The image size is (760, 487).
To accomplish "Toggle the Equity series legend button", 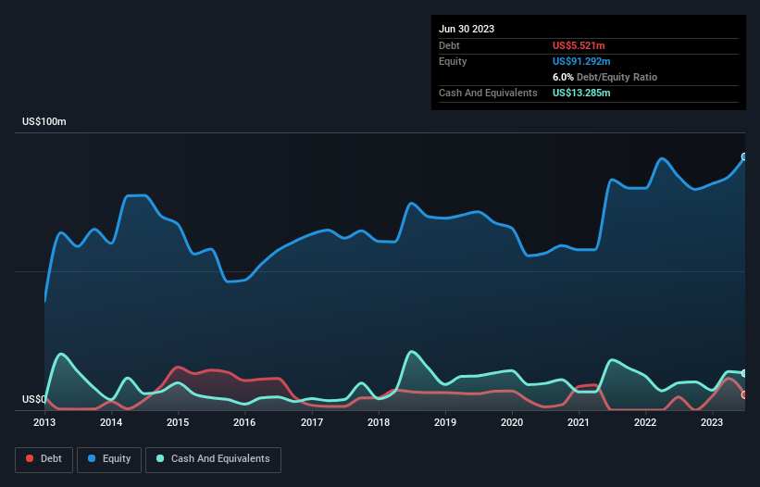I will tap(110, 459).
